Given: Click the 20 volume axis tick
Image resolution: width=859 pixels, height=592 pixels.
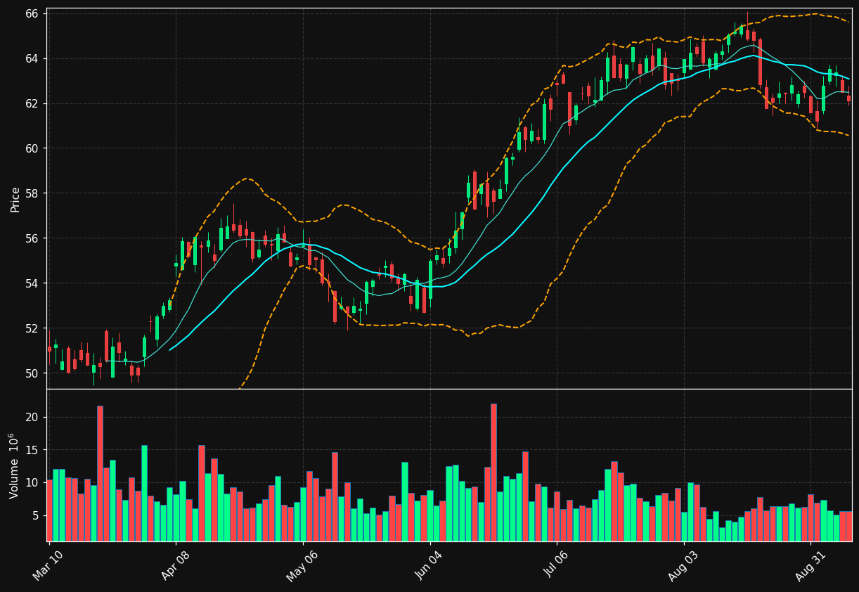Looking at the screenshot, I should [33, 417].
